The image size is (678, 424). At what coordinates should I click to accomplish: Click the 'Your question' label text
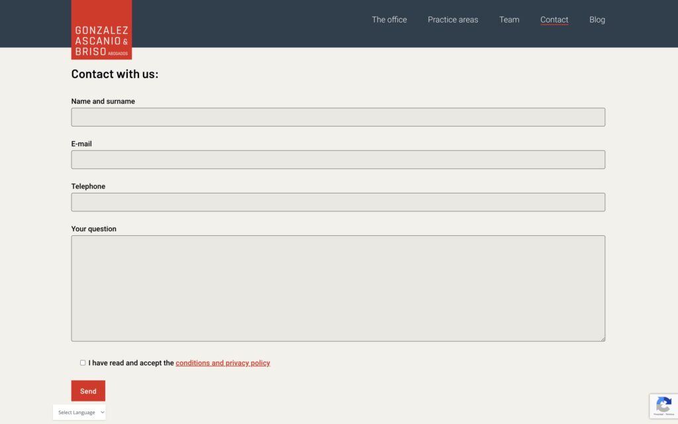93,229
